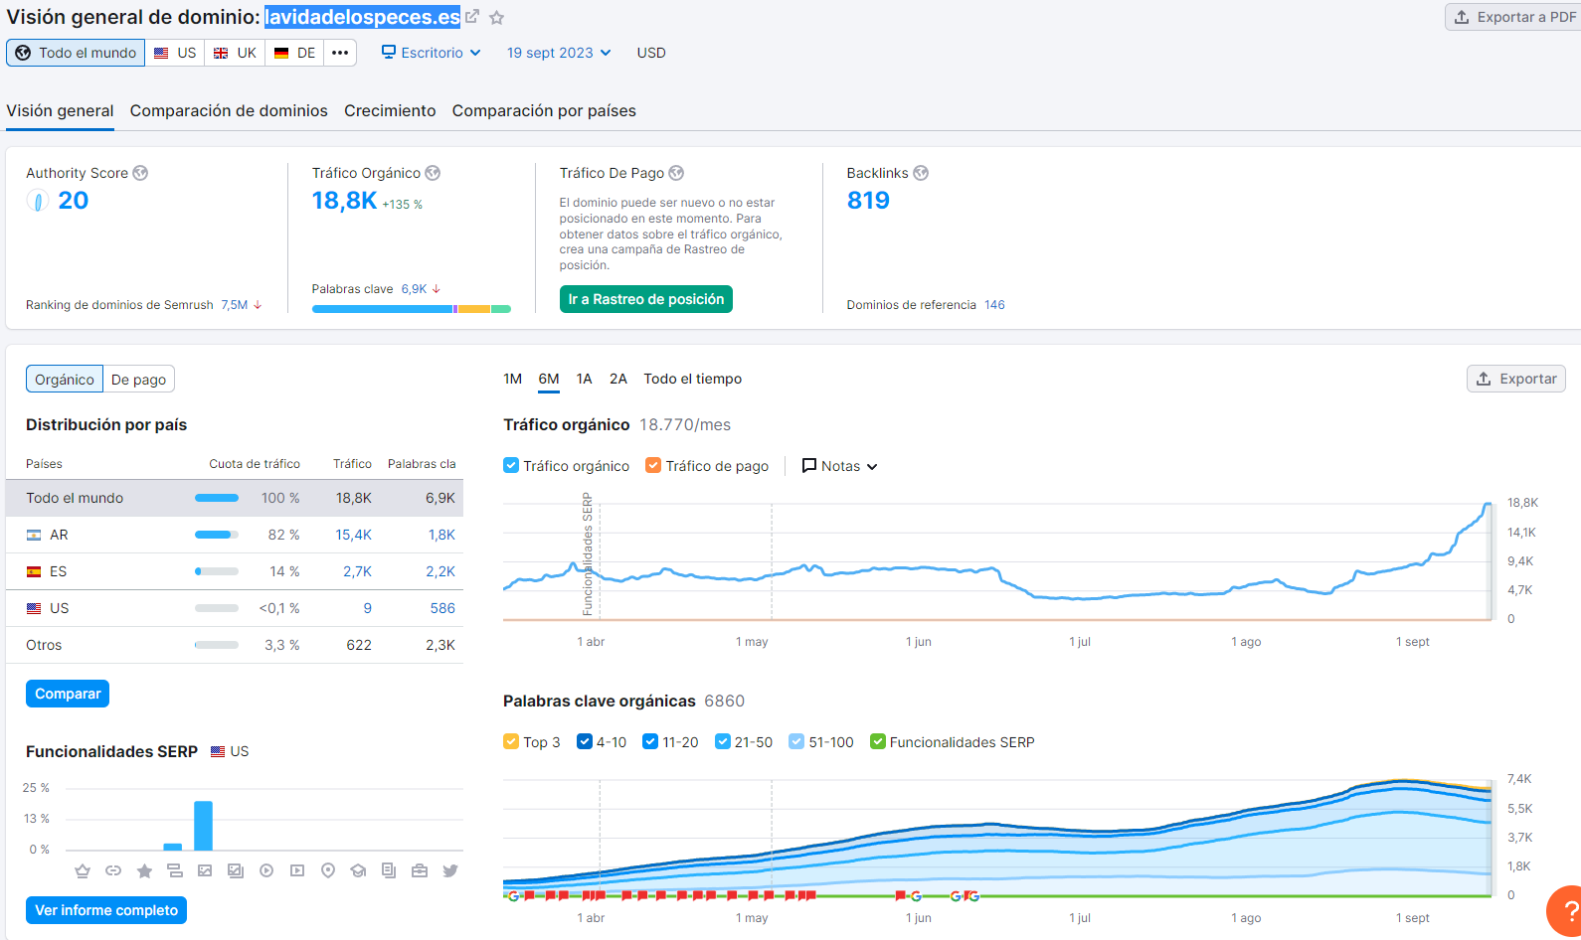Switch to the Crecimiento tab
The image size is (1581, 940).
pyautogui.click(x=390, y=110)
